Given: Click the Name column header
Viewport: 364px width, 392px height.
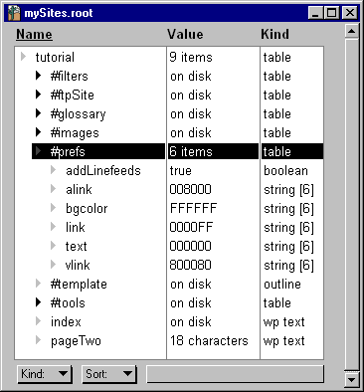Looking at the screenshot, I should pyautogui.click(x=34, y=34).
